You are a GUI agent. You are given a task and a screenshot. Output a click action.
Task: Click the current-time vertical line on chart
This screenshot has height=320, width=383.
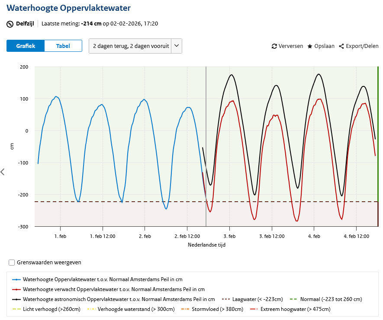(206, 146)
